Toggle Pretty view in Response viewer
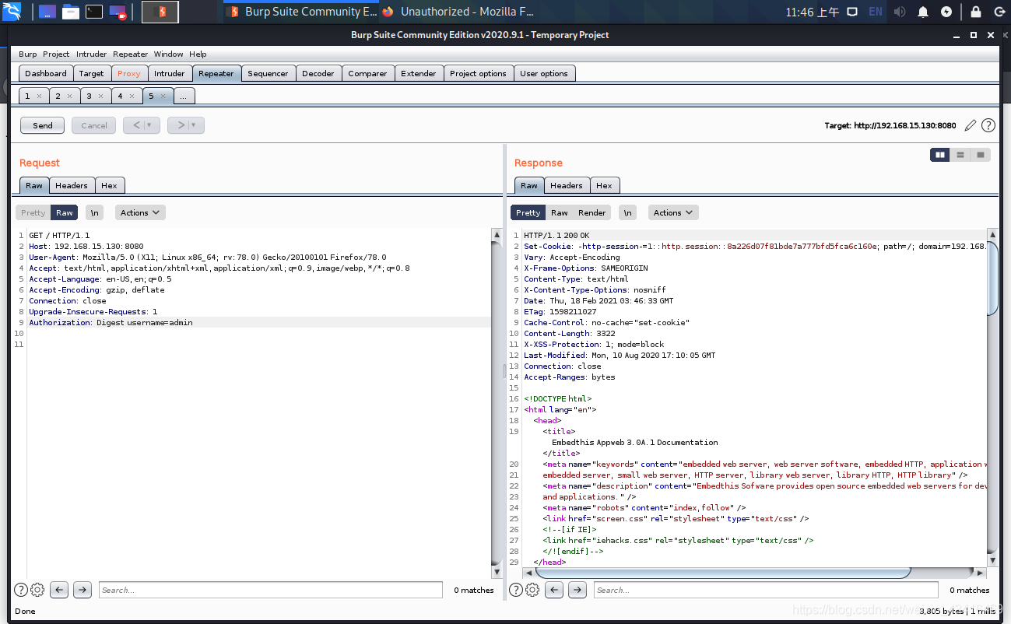This screenshot has width=1011, height=624. [528, 212]
